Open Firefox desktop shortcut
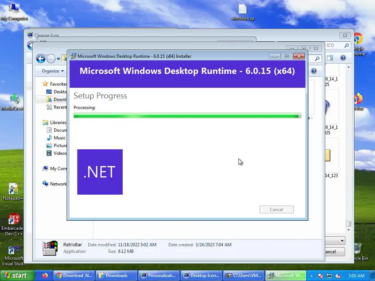 [359, 102]
